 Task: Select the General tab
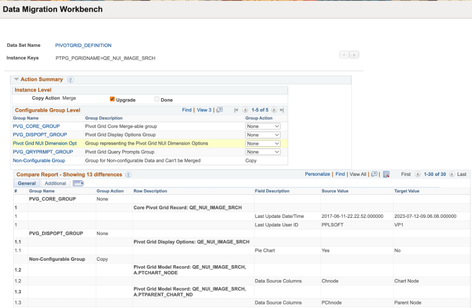(26, 183)
